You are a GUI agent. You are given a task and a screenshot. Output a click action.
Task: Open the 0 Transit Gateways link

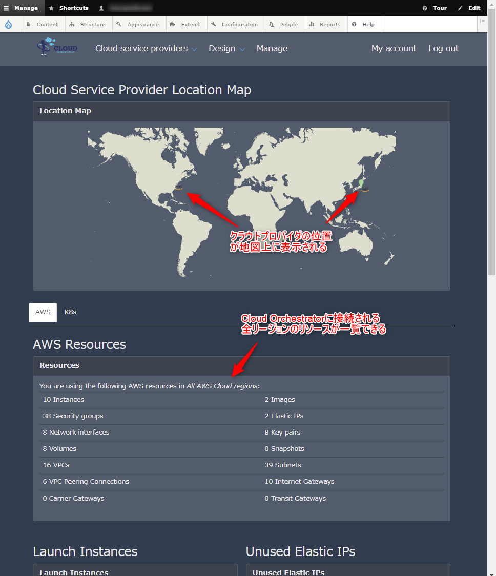[x=295, y=499]
